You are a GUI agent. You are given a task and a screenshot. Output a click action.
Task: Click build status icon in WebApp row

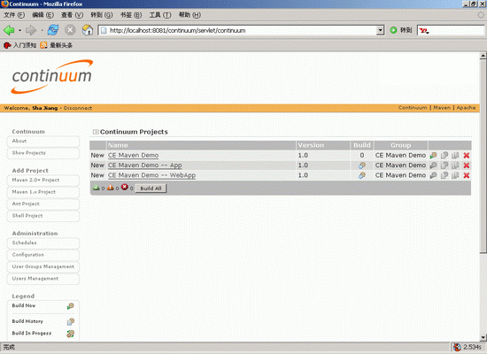(x=362, y=175)
